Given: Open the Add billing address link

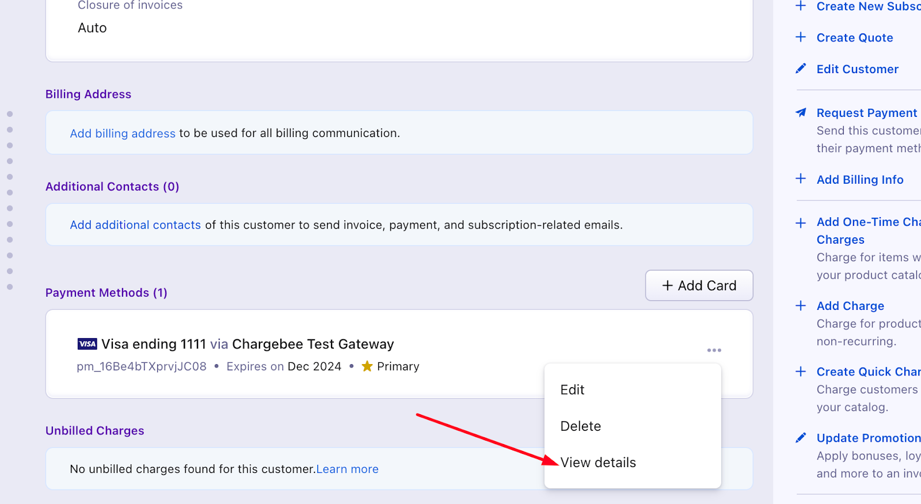Looking at the screenshot, I should [123, 133].
